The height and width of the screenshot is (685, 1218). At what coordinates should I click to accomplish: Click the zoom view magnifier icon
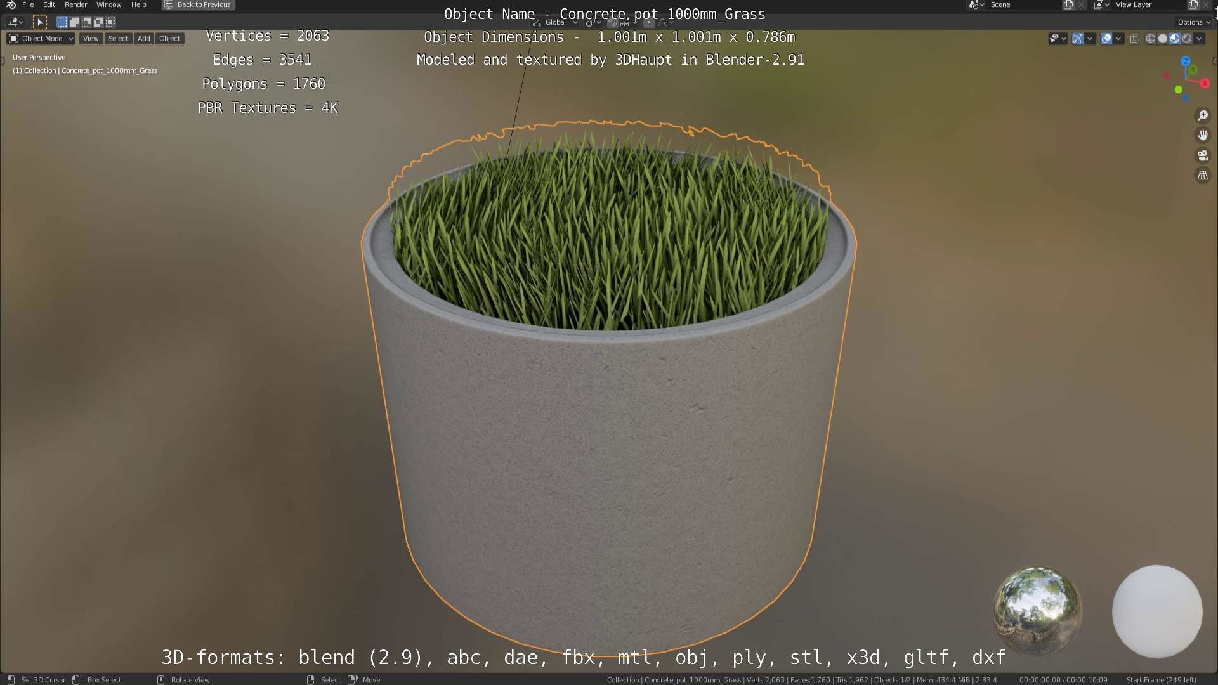pyautogui.click(x=1202, y=115)
